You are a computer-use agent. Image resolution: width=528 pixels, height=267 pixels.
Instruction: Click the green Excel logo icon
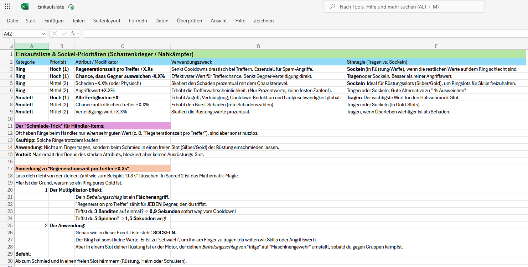[x=25, y=6]
